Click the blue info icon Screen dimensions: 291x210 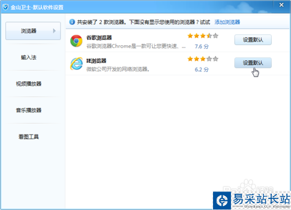pyautogui.click(x=72, y=22)
